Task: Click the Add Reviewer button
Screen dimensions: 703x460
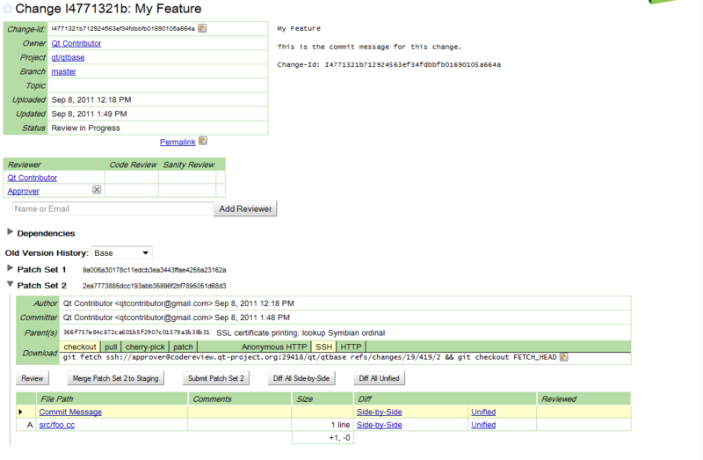Action: pos(246,209)
